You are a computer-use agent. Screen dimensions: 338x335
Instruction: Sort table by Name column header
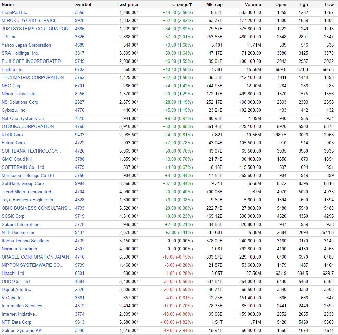click(x=7, y=4)
